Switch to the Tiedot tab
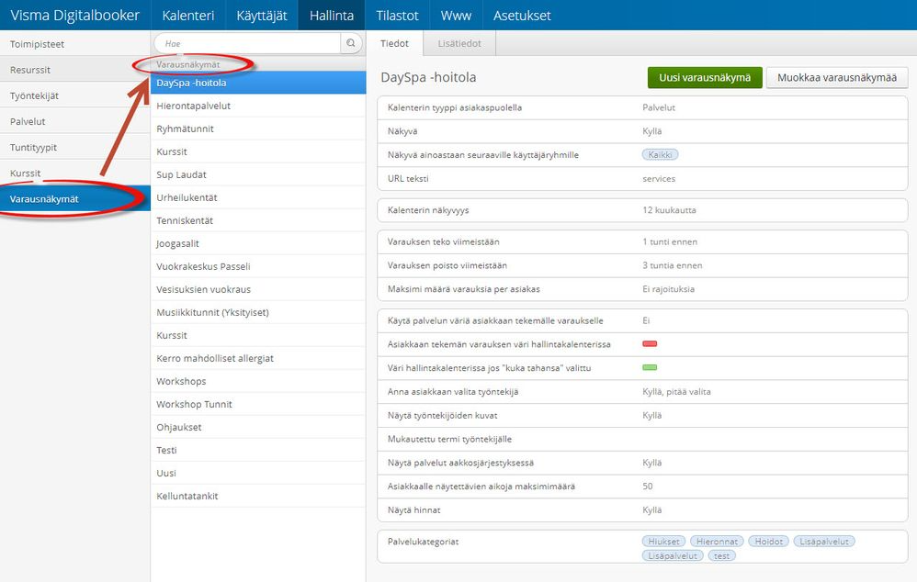 (x=395, y=43)
